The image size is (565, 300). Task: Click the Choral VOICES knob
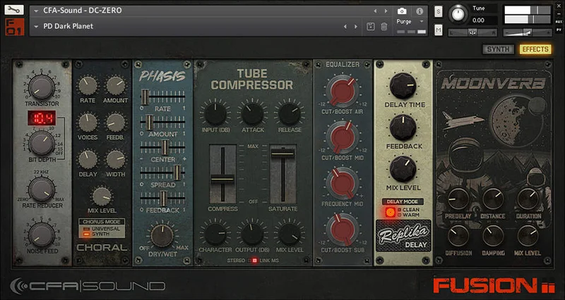point(88,123)
